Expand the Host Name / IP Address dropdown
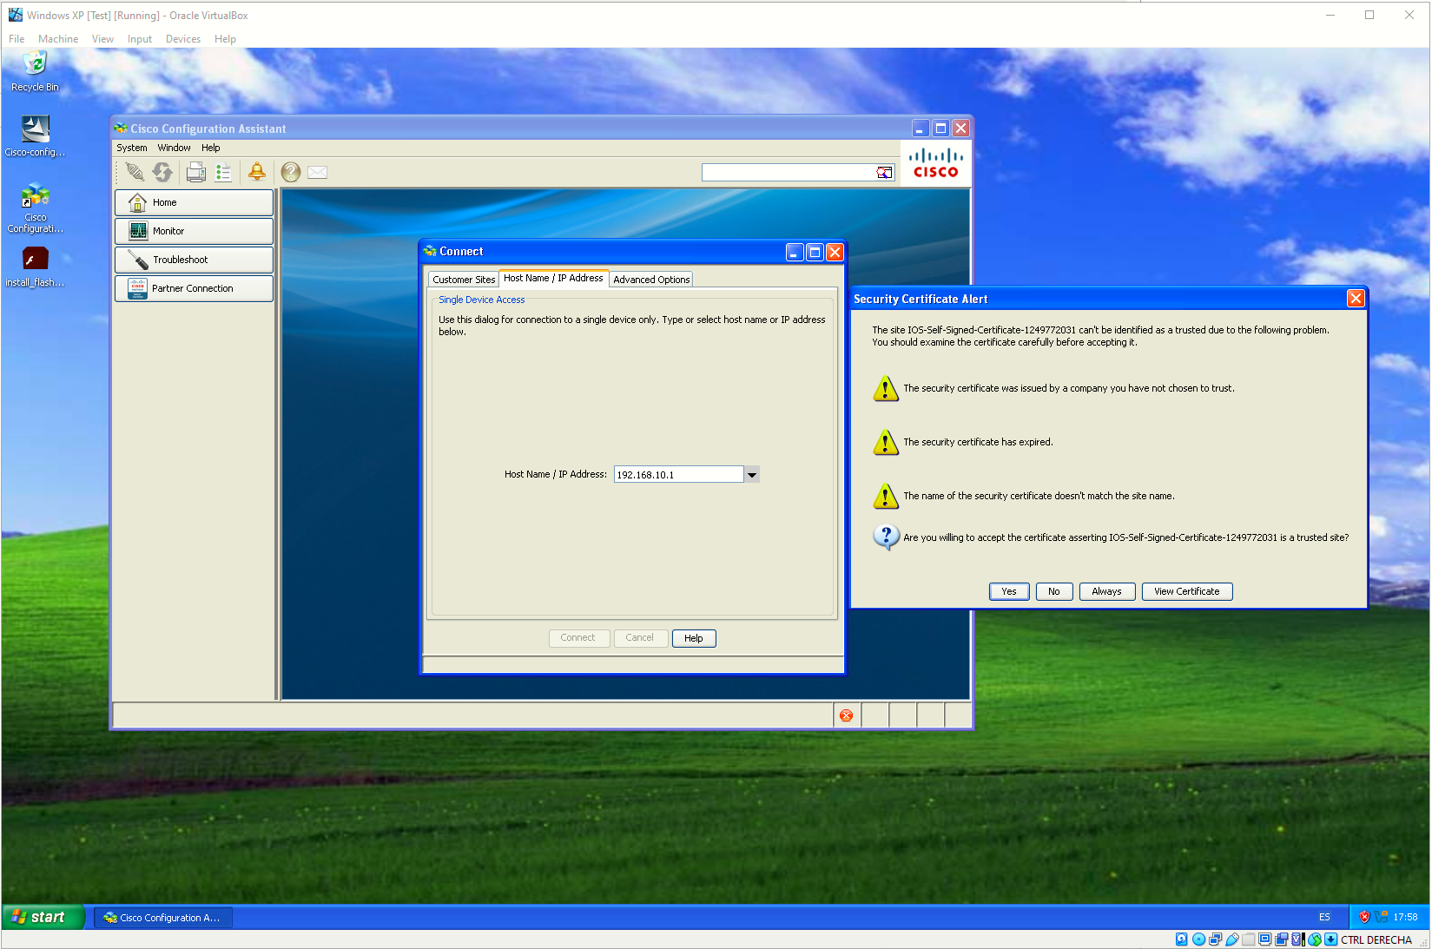Viewport: 1432px width, 949px height. click(x=752, y=474)
